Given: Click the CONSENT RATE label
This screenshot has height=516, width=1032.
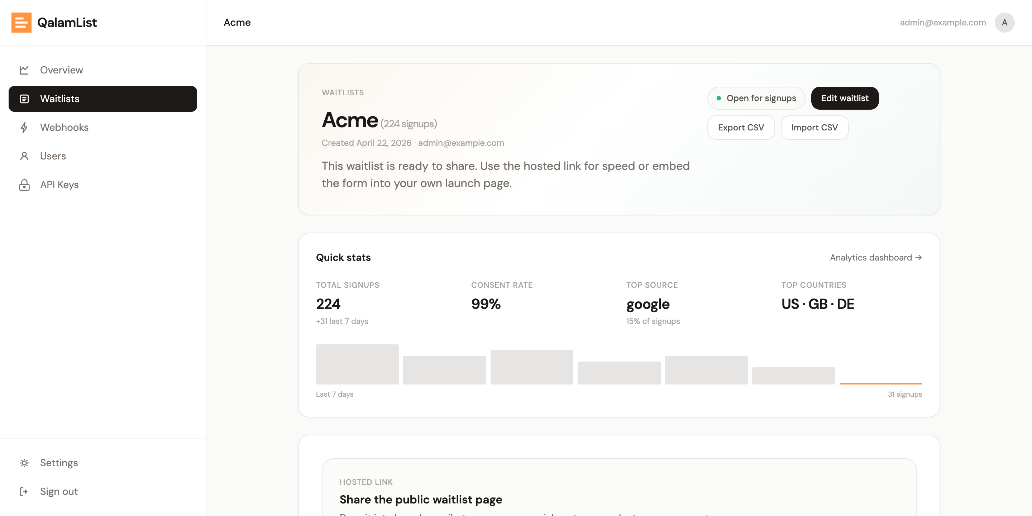Looking at the screenshot, I should coord(502,285).
